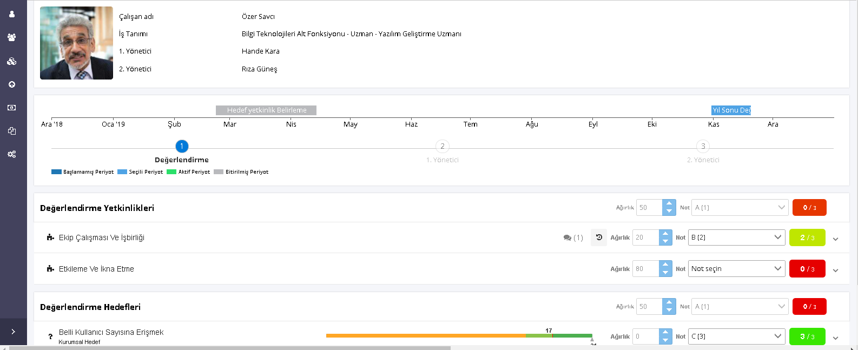Open the Not dropdown showing C (3)
Image resolution: width=858 pixels, height=350 pixels.
click(x=736, y=336)
